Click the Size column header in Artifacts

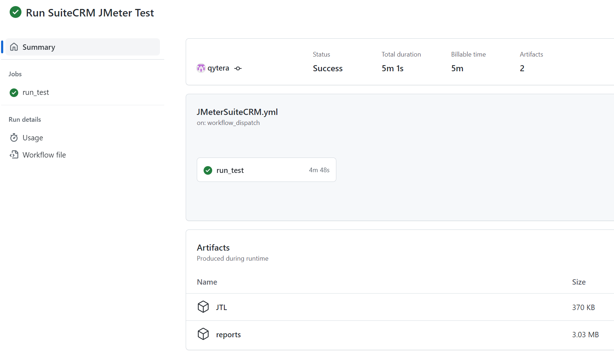579,282
